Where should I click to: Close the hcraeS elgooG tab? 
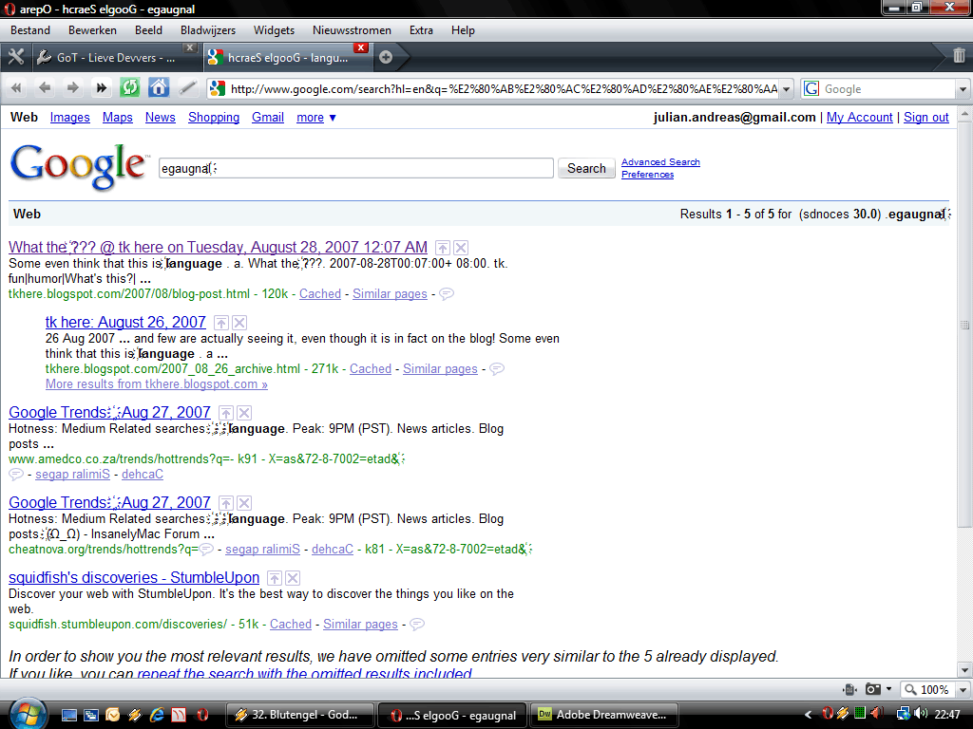[x=360, y=47]
